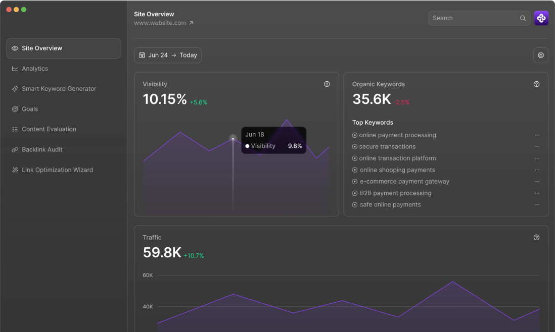Expand options menu for safe online payments
The height and width of the screenshot is (332, 555).
tap(537, 205)
